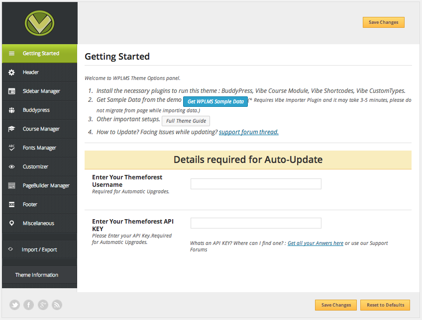Focus the Themeforest API KEY field
422x320 pixels.
[x=256, y=223]
